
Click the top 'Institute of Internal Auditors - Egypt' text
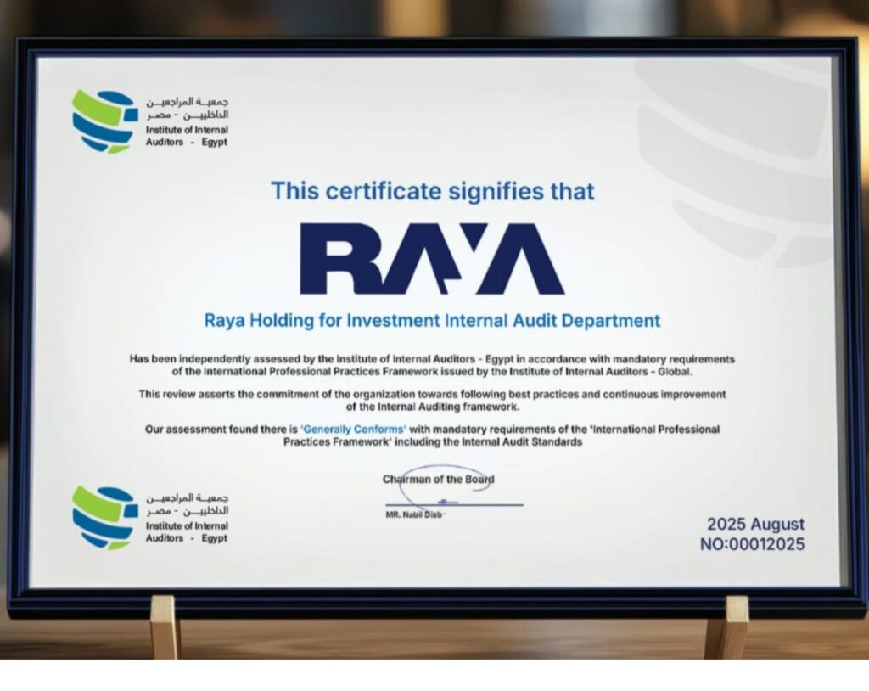187,136
